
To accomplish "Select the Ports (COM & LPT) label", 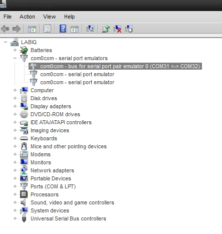I will [x=53, y=186].
